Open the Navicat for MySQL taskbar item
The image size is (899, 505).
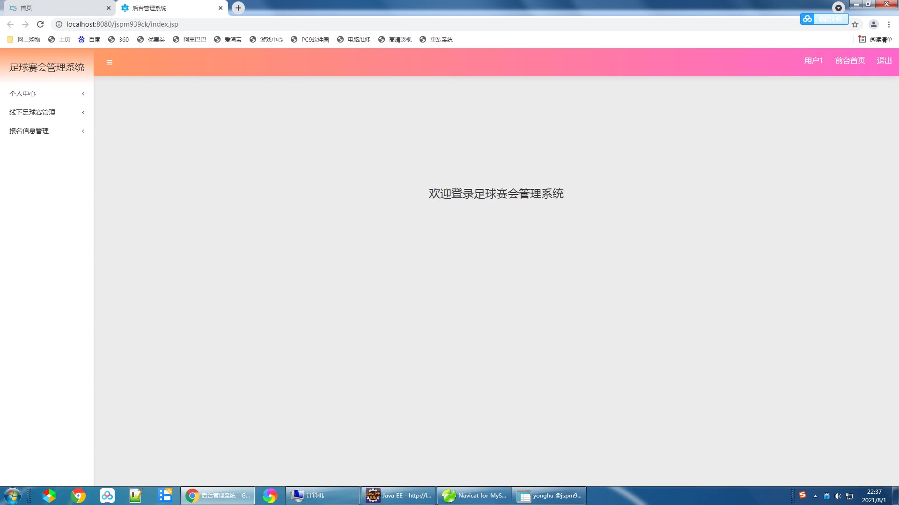[474, 496]
